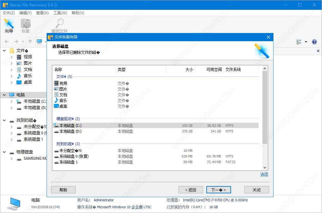Click the wizard list scrollbar thumb

265,107
